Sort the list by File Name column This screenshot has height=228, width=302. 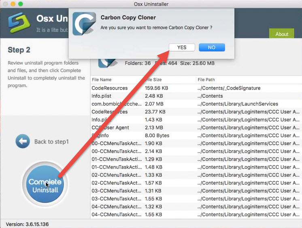pos(102,79)
